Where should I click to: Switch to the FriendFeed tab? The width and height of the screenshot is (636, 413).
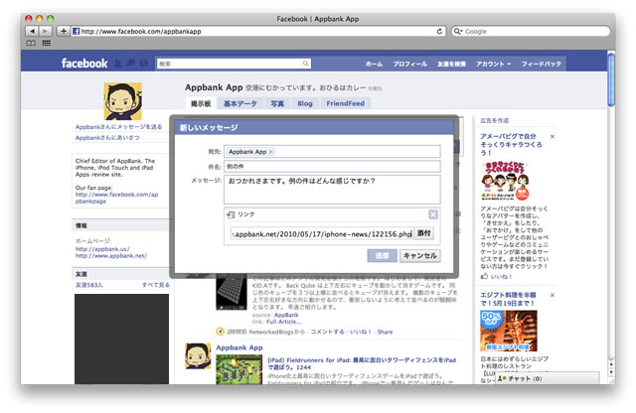click(345, 103)
